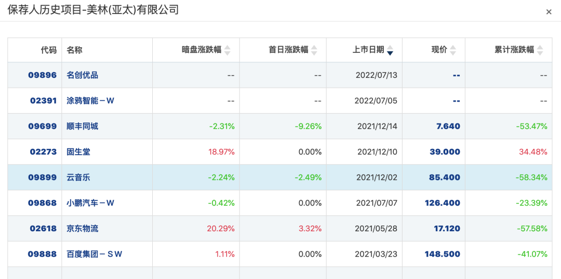Select 固生堂 stock name
Viewport: 561px width, 279px height.
[78, 152]
